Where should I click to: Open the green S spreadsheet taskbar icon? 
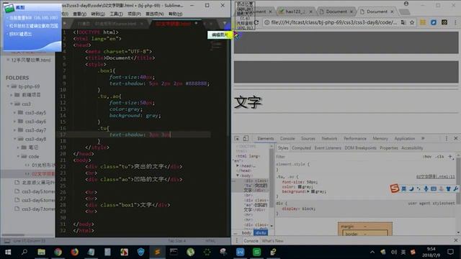tap(256, 252)
